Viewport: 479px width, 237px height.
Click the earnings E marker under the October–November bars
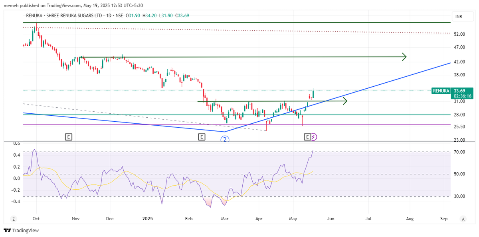point(69,137)
